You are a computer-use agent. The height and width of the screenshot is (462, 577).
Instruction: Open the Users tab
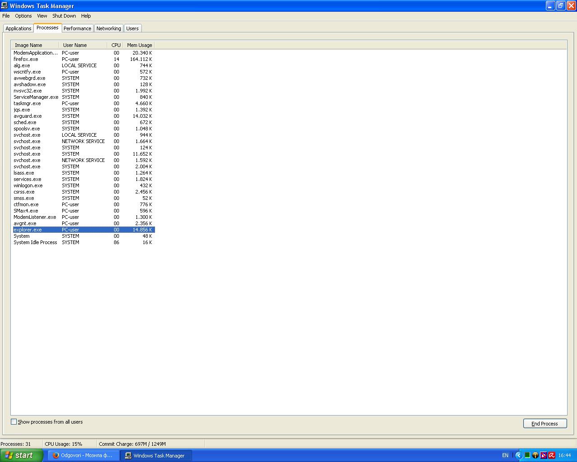click(133, 28)
